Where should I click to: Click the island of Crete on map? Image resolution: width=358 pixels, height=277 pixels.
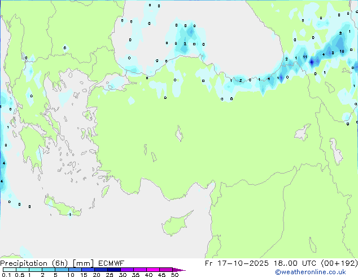[62, 207]
